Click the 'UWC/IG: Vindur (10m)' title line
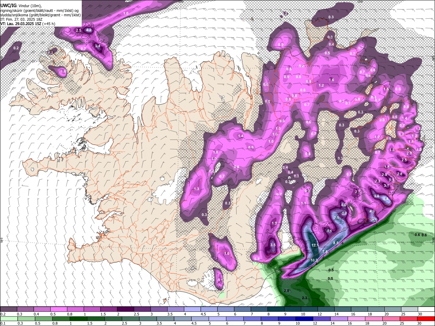Screen dimensions: 435x326 [x=21, y=5]
